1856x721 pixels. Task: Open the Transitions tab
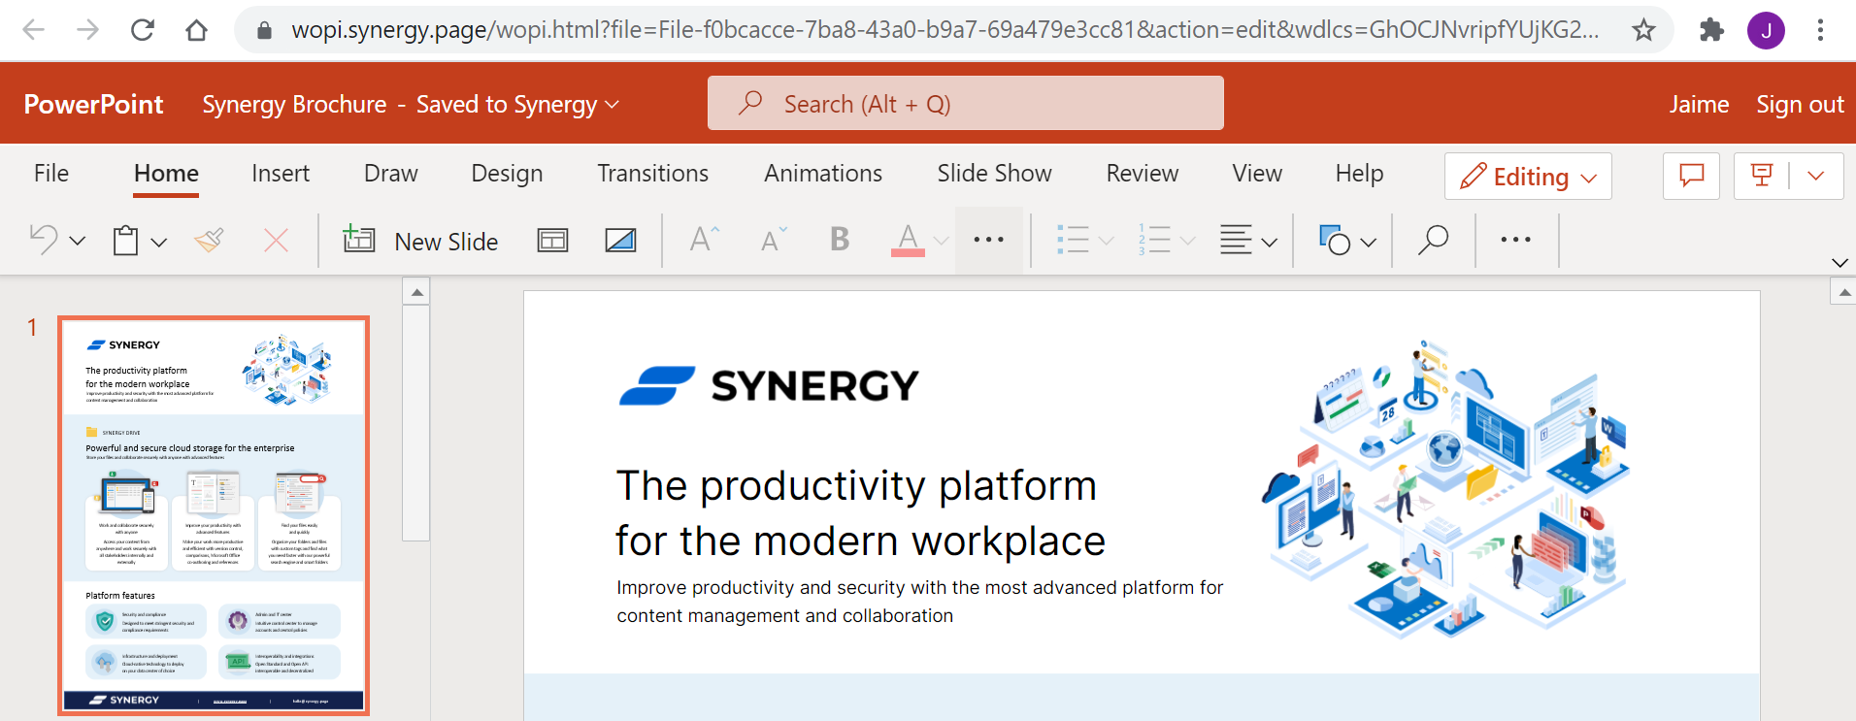pyautogui.click(x=652, y=173)
